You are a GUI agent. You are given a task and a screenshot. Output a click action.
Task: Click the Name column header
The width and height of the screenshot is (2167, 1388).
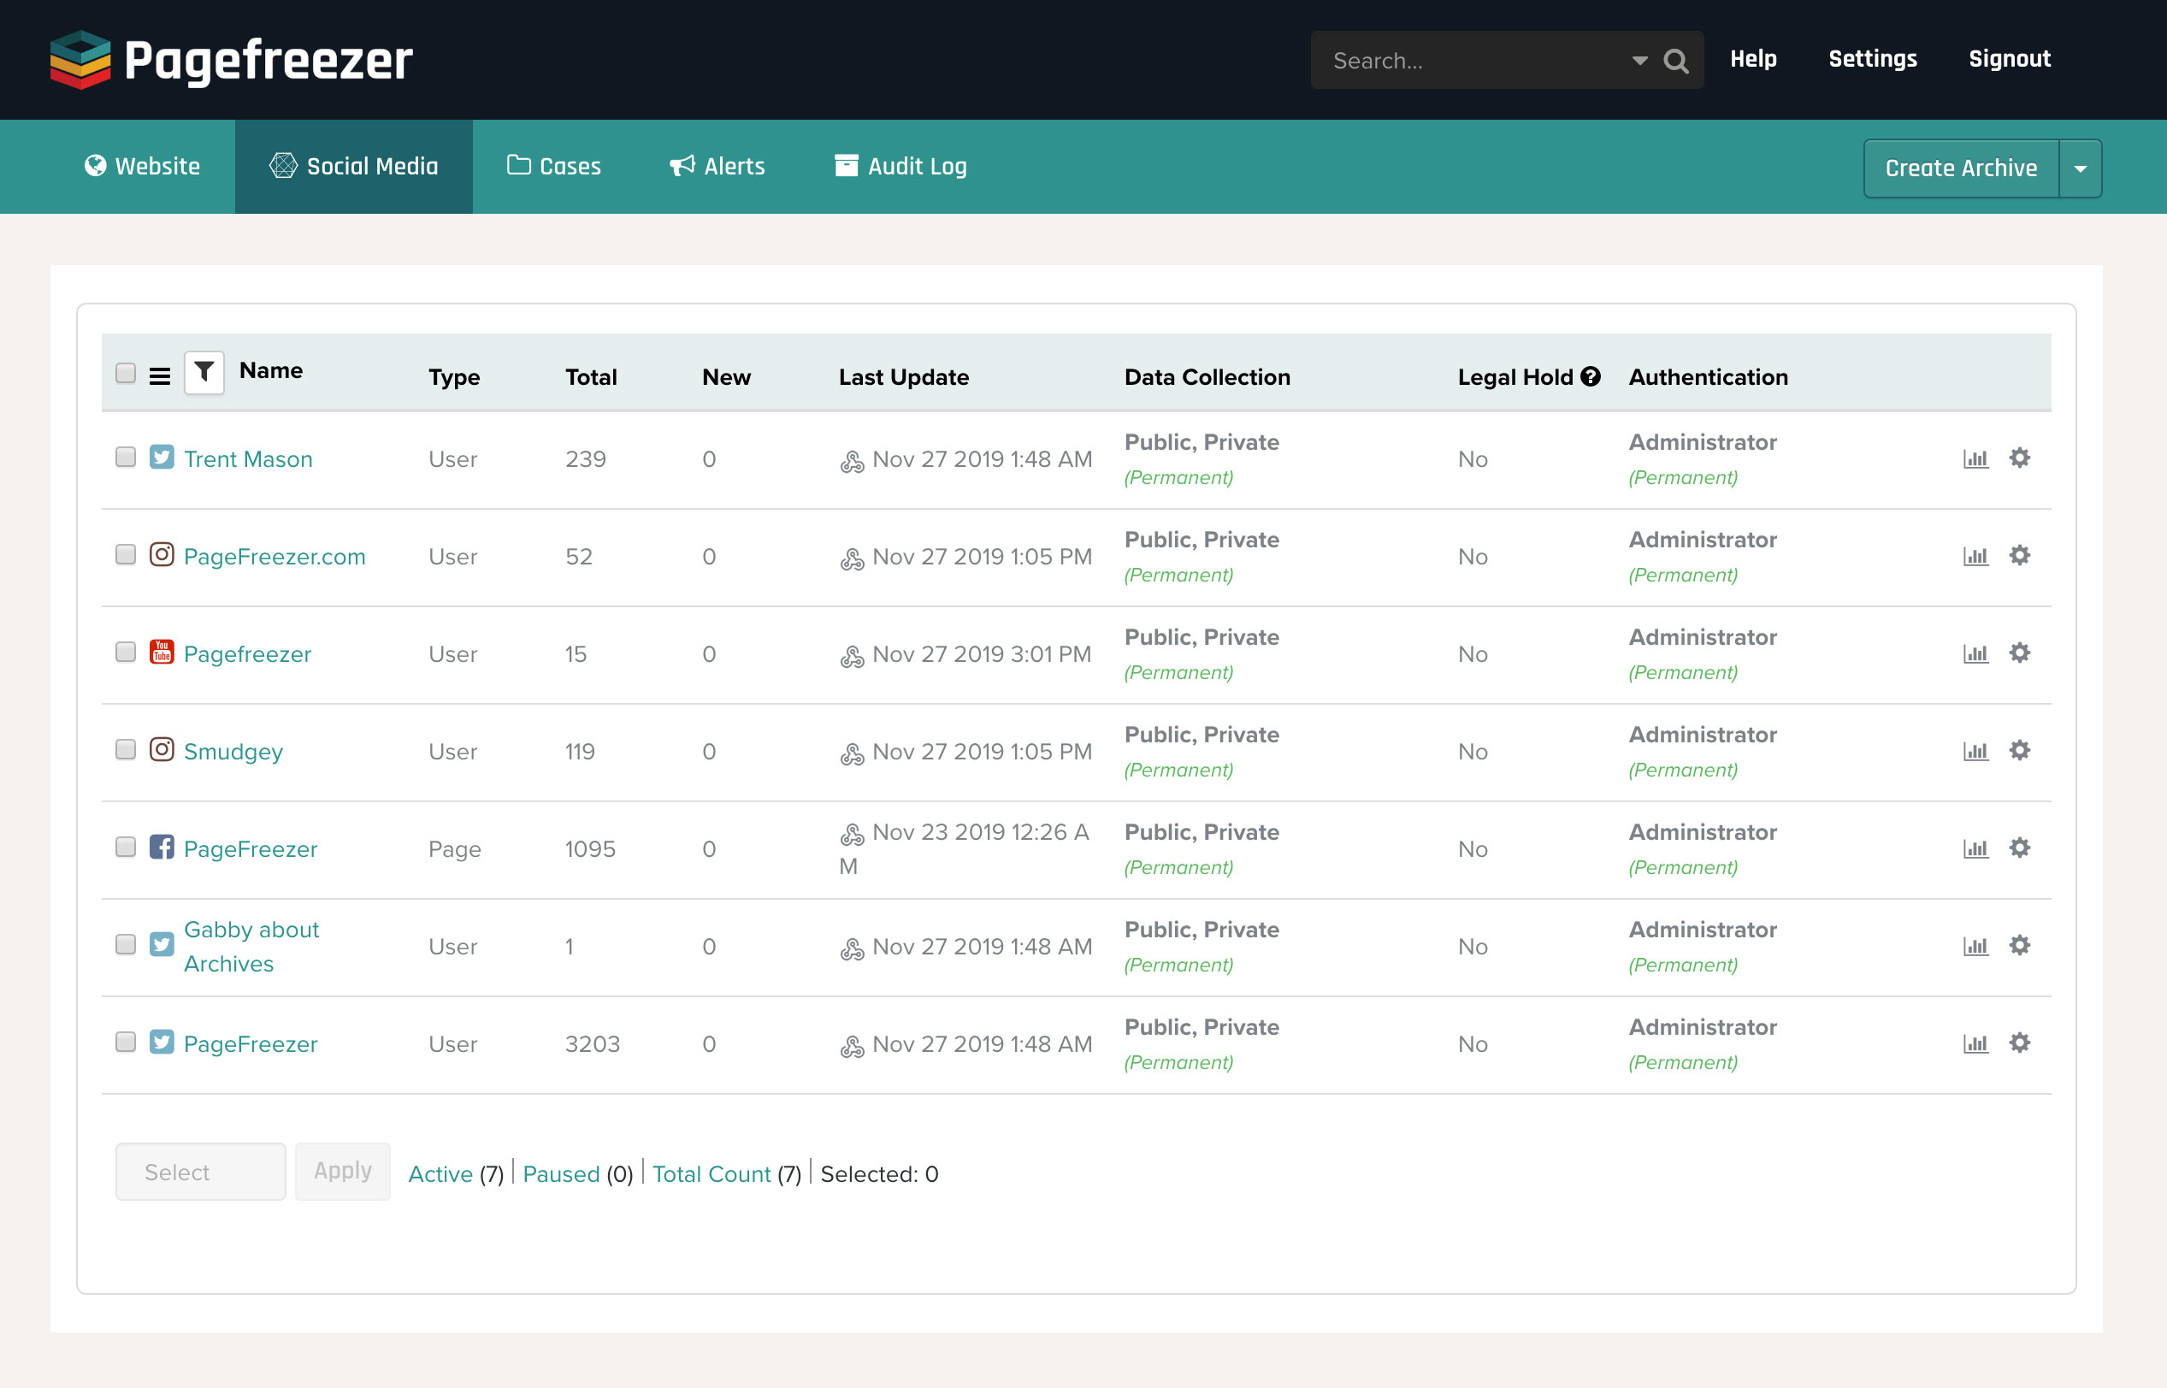(271, 370)
